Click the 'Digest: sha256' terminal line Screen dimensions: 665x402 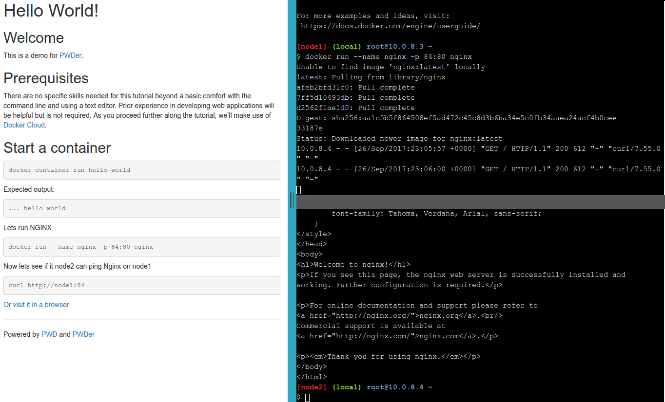(x=456, y=118)
